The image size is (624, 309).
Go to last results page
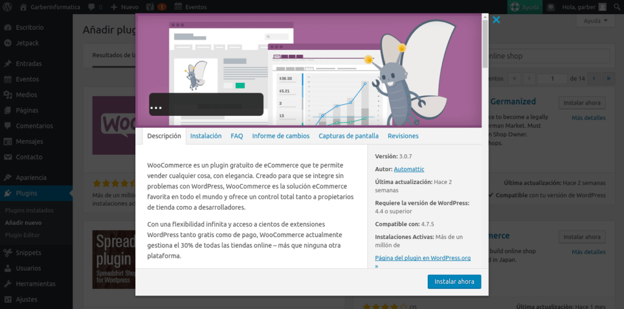(609, 79)
